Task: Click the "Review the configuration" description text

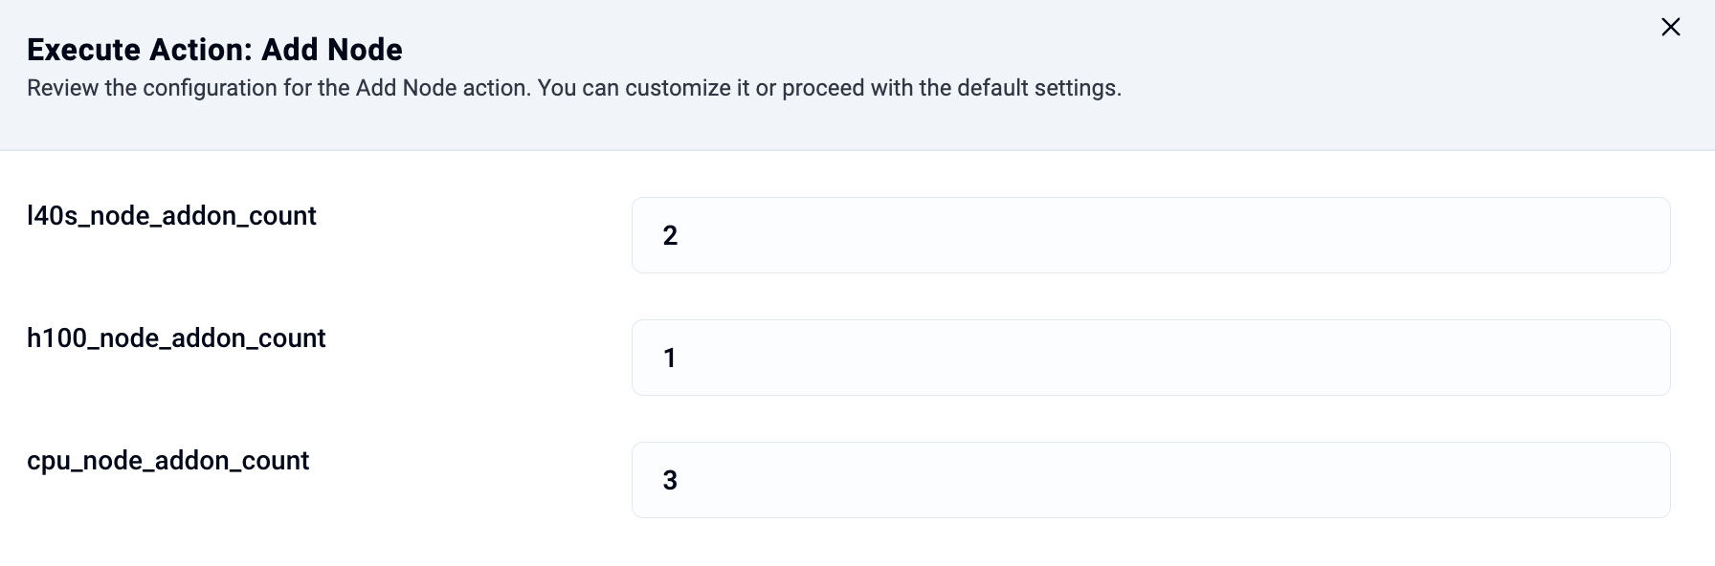Action: 573,88
